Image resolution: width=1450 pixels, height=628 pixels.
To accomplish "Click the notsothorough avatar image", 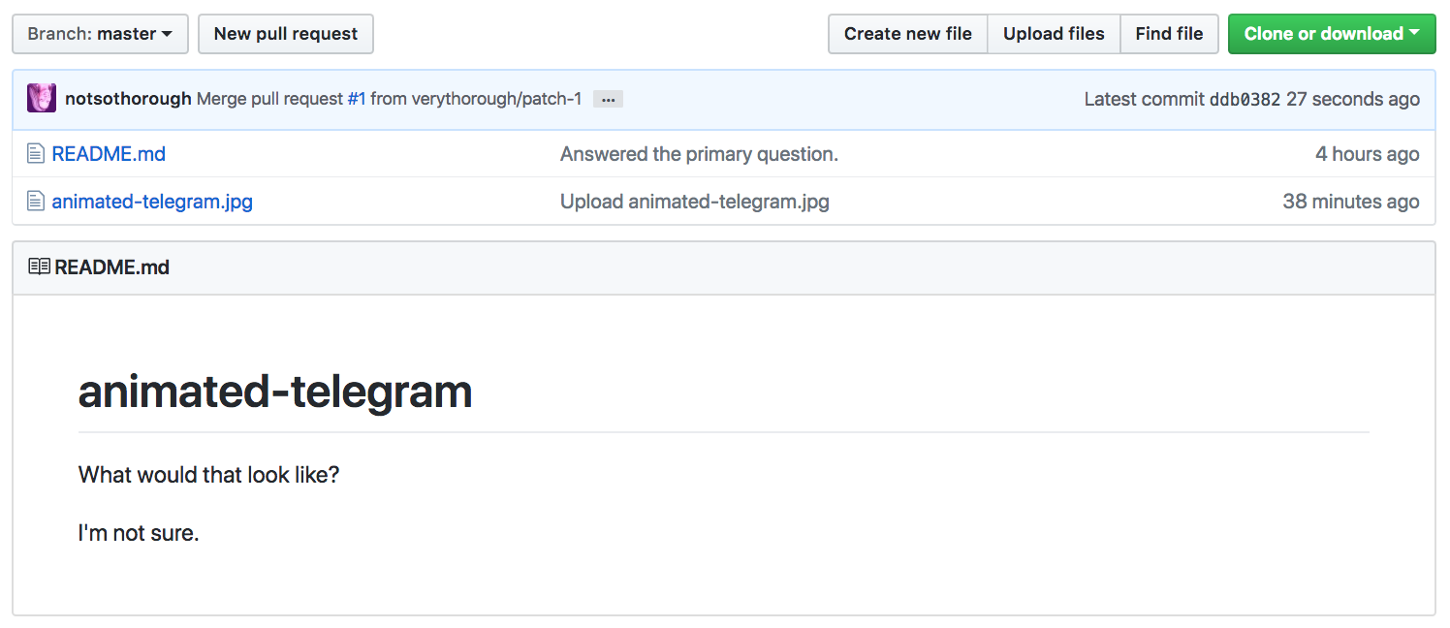I will [x=42, y=99].
